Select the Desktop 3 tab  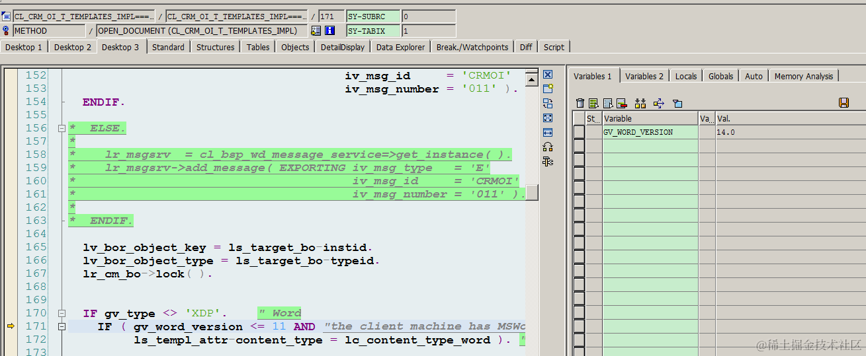[x=120, y=46]
